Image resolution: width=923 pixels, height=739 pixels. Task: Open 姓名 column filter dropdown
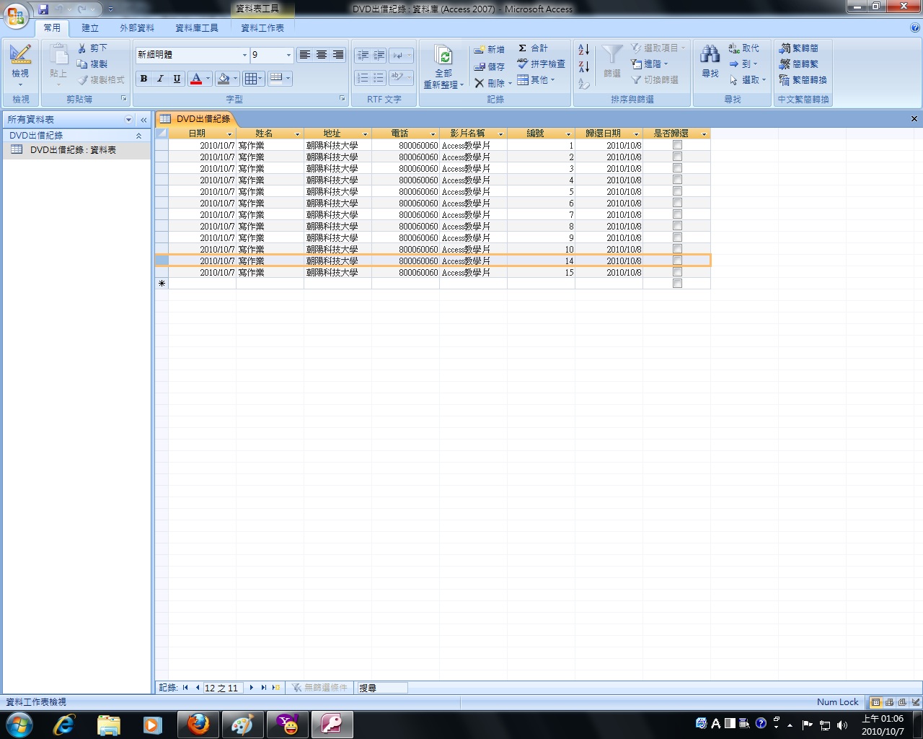pos(297,134)
